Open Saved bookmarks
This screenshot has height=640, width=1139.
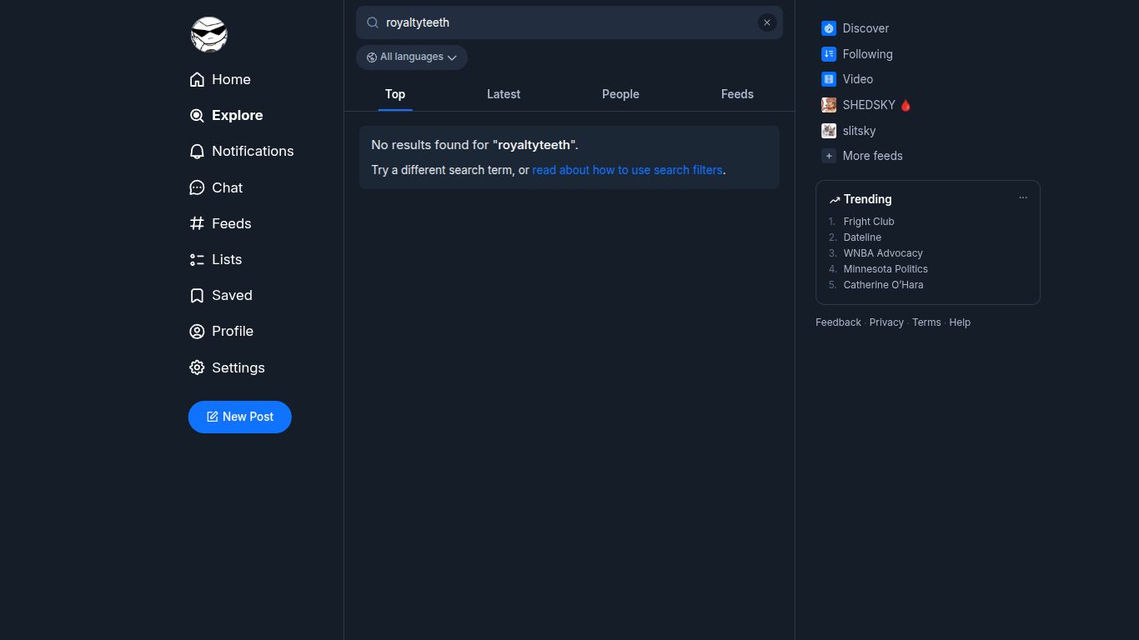[x=221, y=295]
